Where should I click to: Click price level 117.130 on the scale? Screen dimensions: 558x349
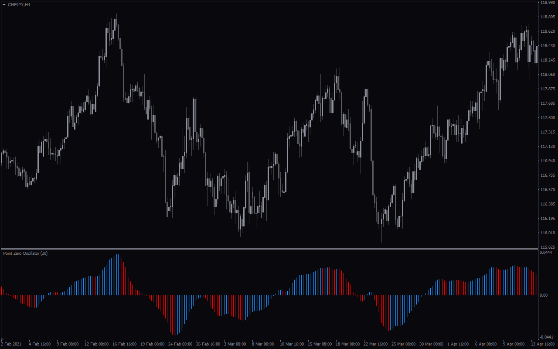(x=547, y=147)
